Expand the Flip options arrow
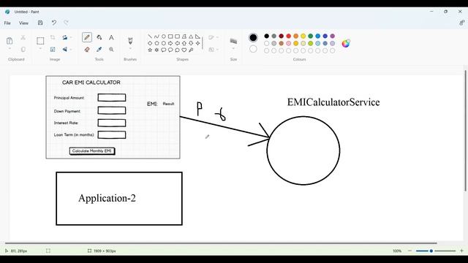The image size is (468, 263). pyautogui.click(x=71, y=50)
